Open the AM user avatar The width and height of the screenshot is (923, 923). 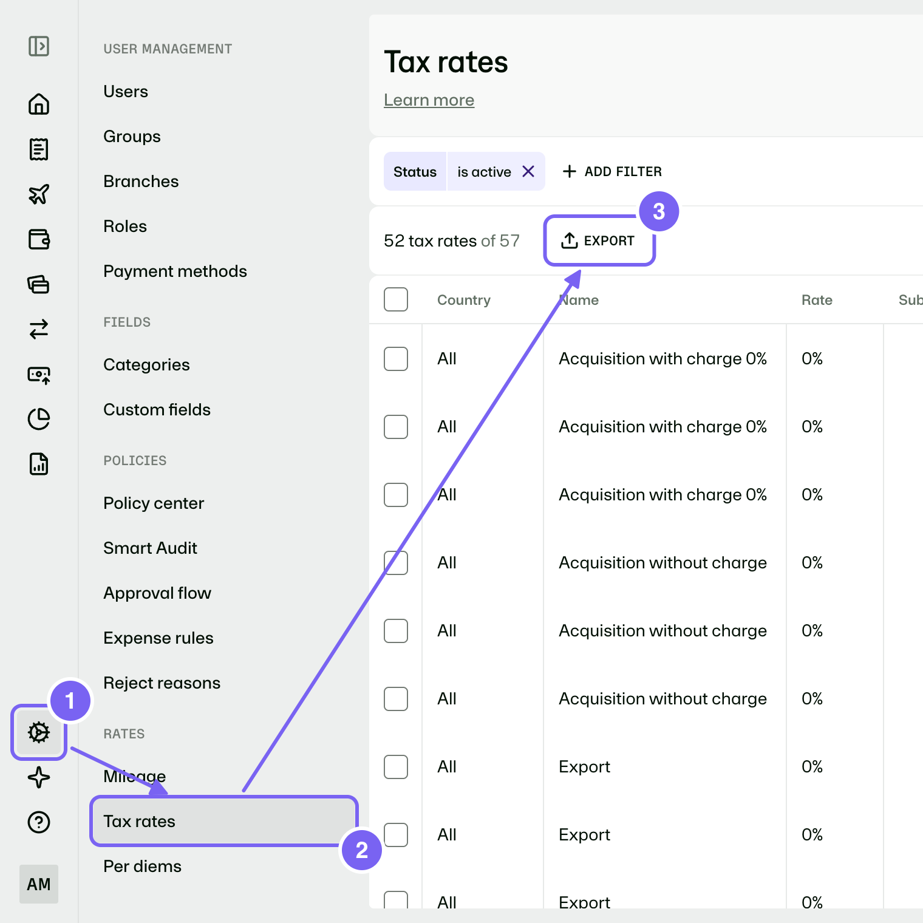pyautogui.click(x=39, y=884)
